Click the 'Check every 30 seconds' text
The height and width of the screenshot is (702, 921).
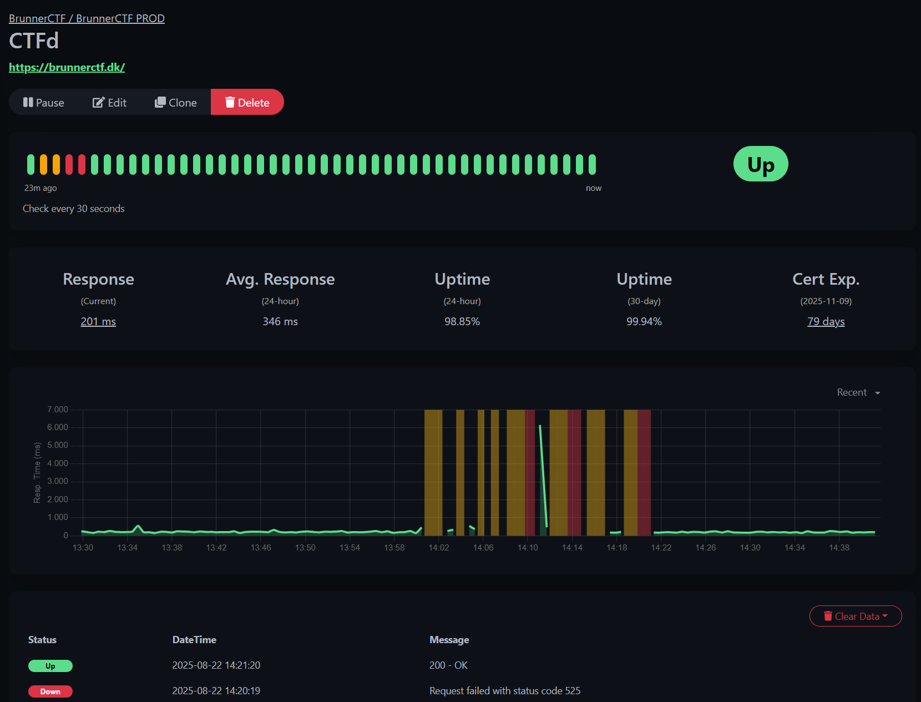[x=74, y=209]
